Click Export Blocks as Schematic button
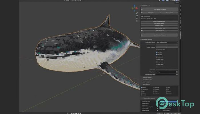The height and width of the screenshot is (114, 200). [x=159, y=35]
